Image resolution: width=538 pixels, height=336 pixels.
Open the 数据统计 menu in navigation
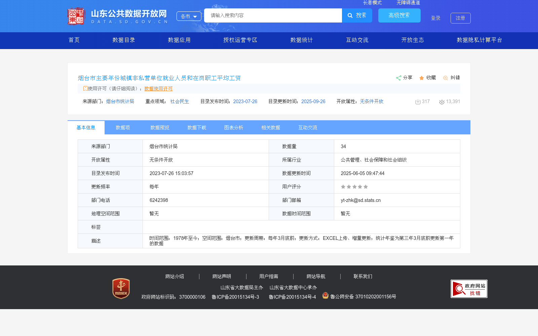[x=301, y=40]
